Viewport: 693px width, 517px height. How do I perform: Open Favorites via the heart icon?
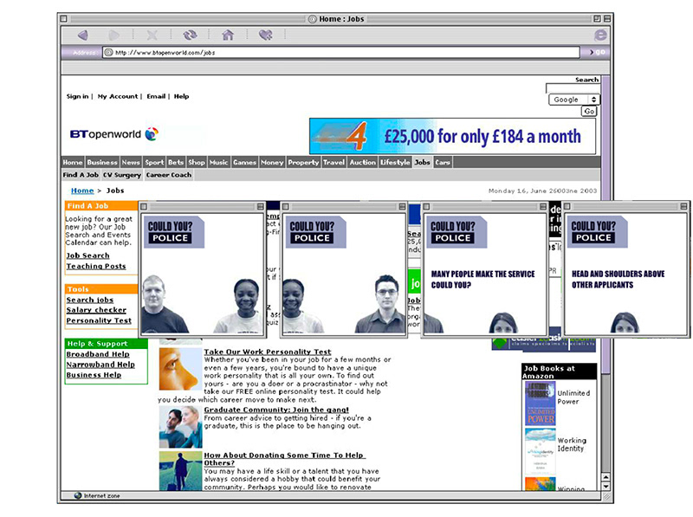[266, 35]
